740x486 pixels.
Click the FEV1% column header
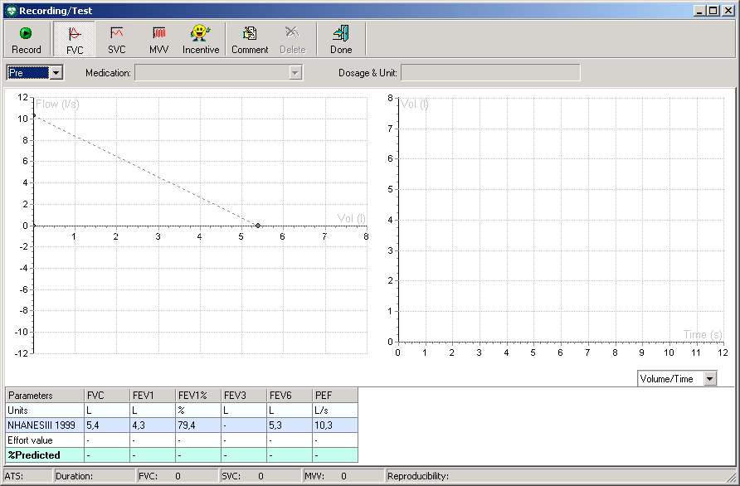tap(198, 396)
